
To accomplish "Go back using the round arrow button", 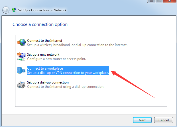I will click(6, 10).
